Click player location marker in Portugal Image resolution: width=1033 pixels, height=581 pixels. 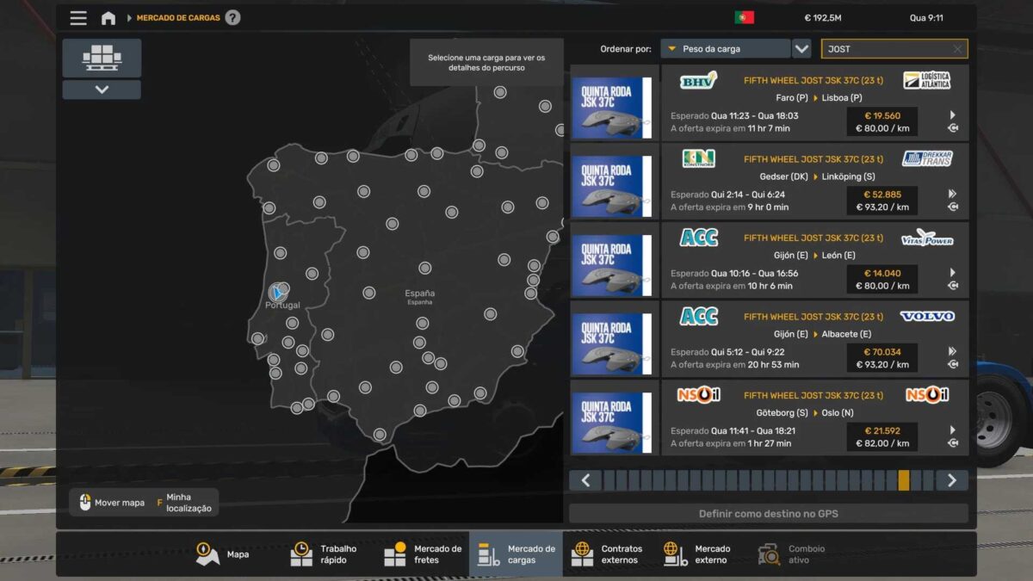point(277,292)
